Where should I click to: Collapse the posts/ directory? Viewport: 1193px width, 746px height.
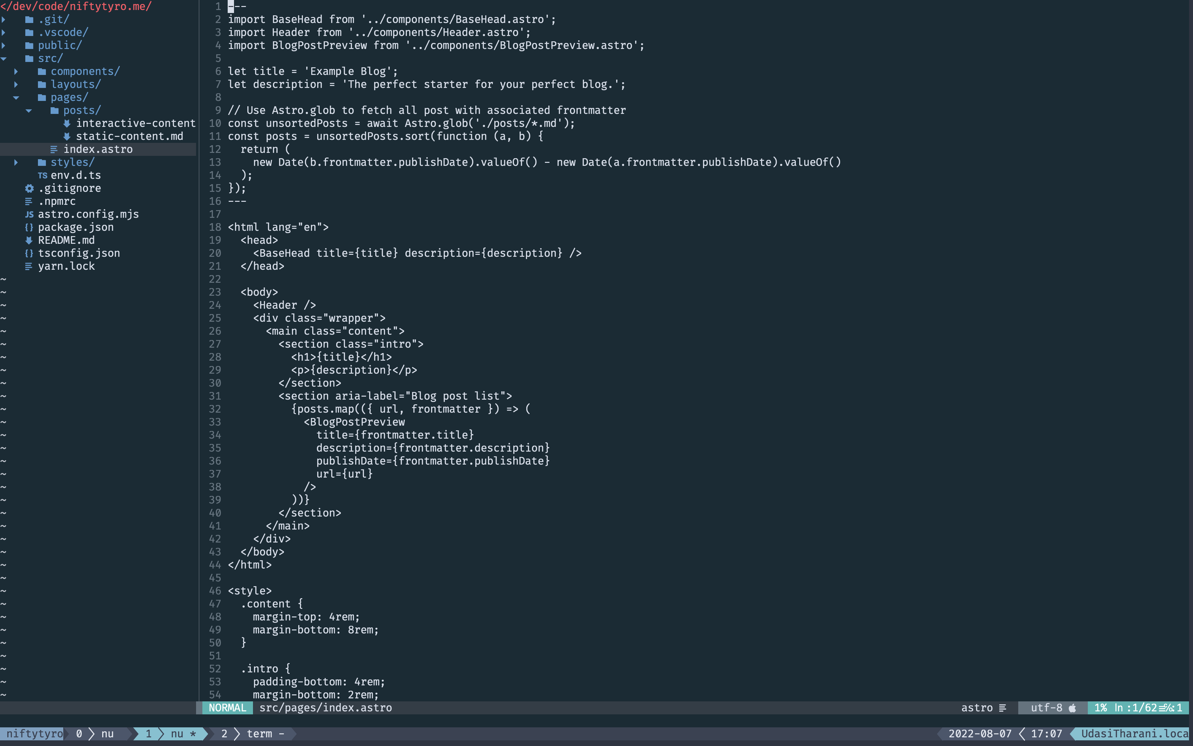click(29, 110)
